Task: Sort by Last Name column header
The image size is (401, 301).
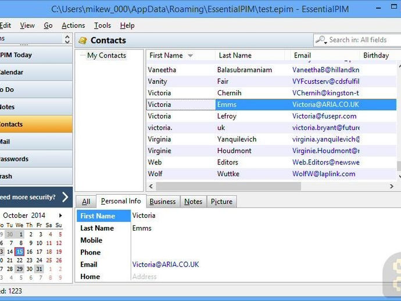Action: pyautogui.click(x=250, y=55)
